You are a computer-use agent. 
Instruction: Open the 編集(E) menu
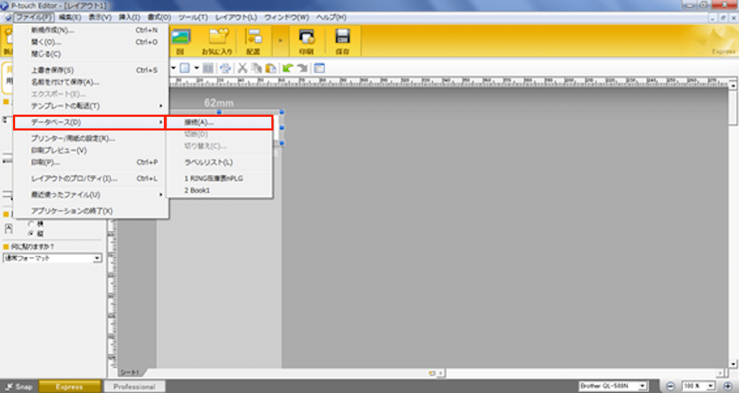(x=70, y=17)
